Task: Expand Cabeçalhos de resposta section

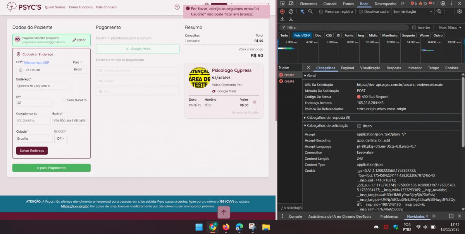Action: point(328,118)
